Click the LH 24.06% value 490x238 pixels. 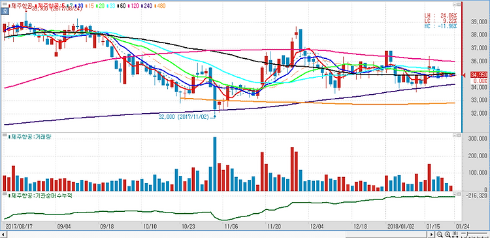point(440,15)
